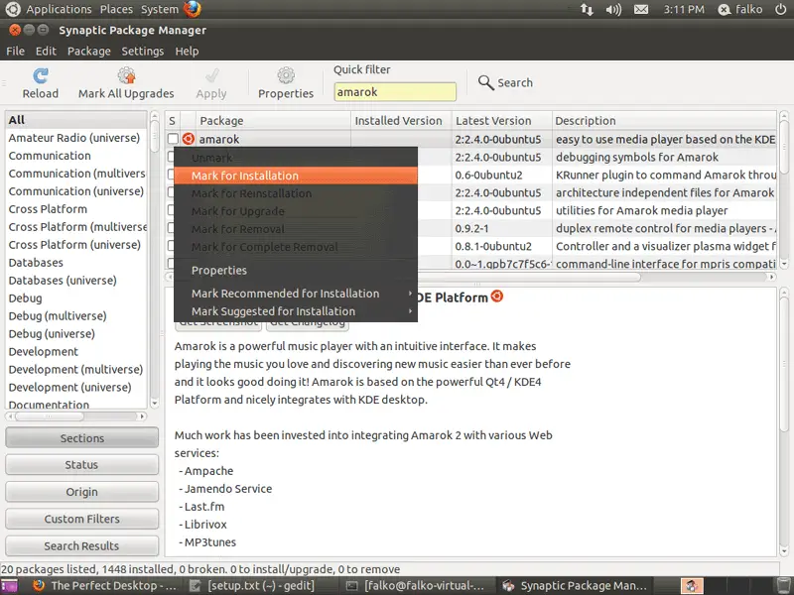
Task: Select the amarok package name
Action: [219, 139]
